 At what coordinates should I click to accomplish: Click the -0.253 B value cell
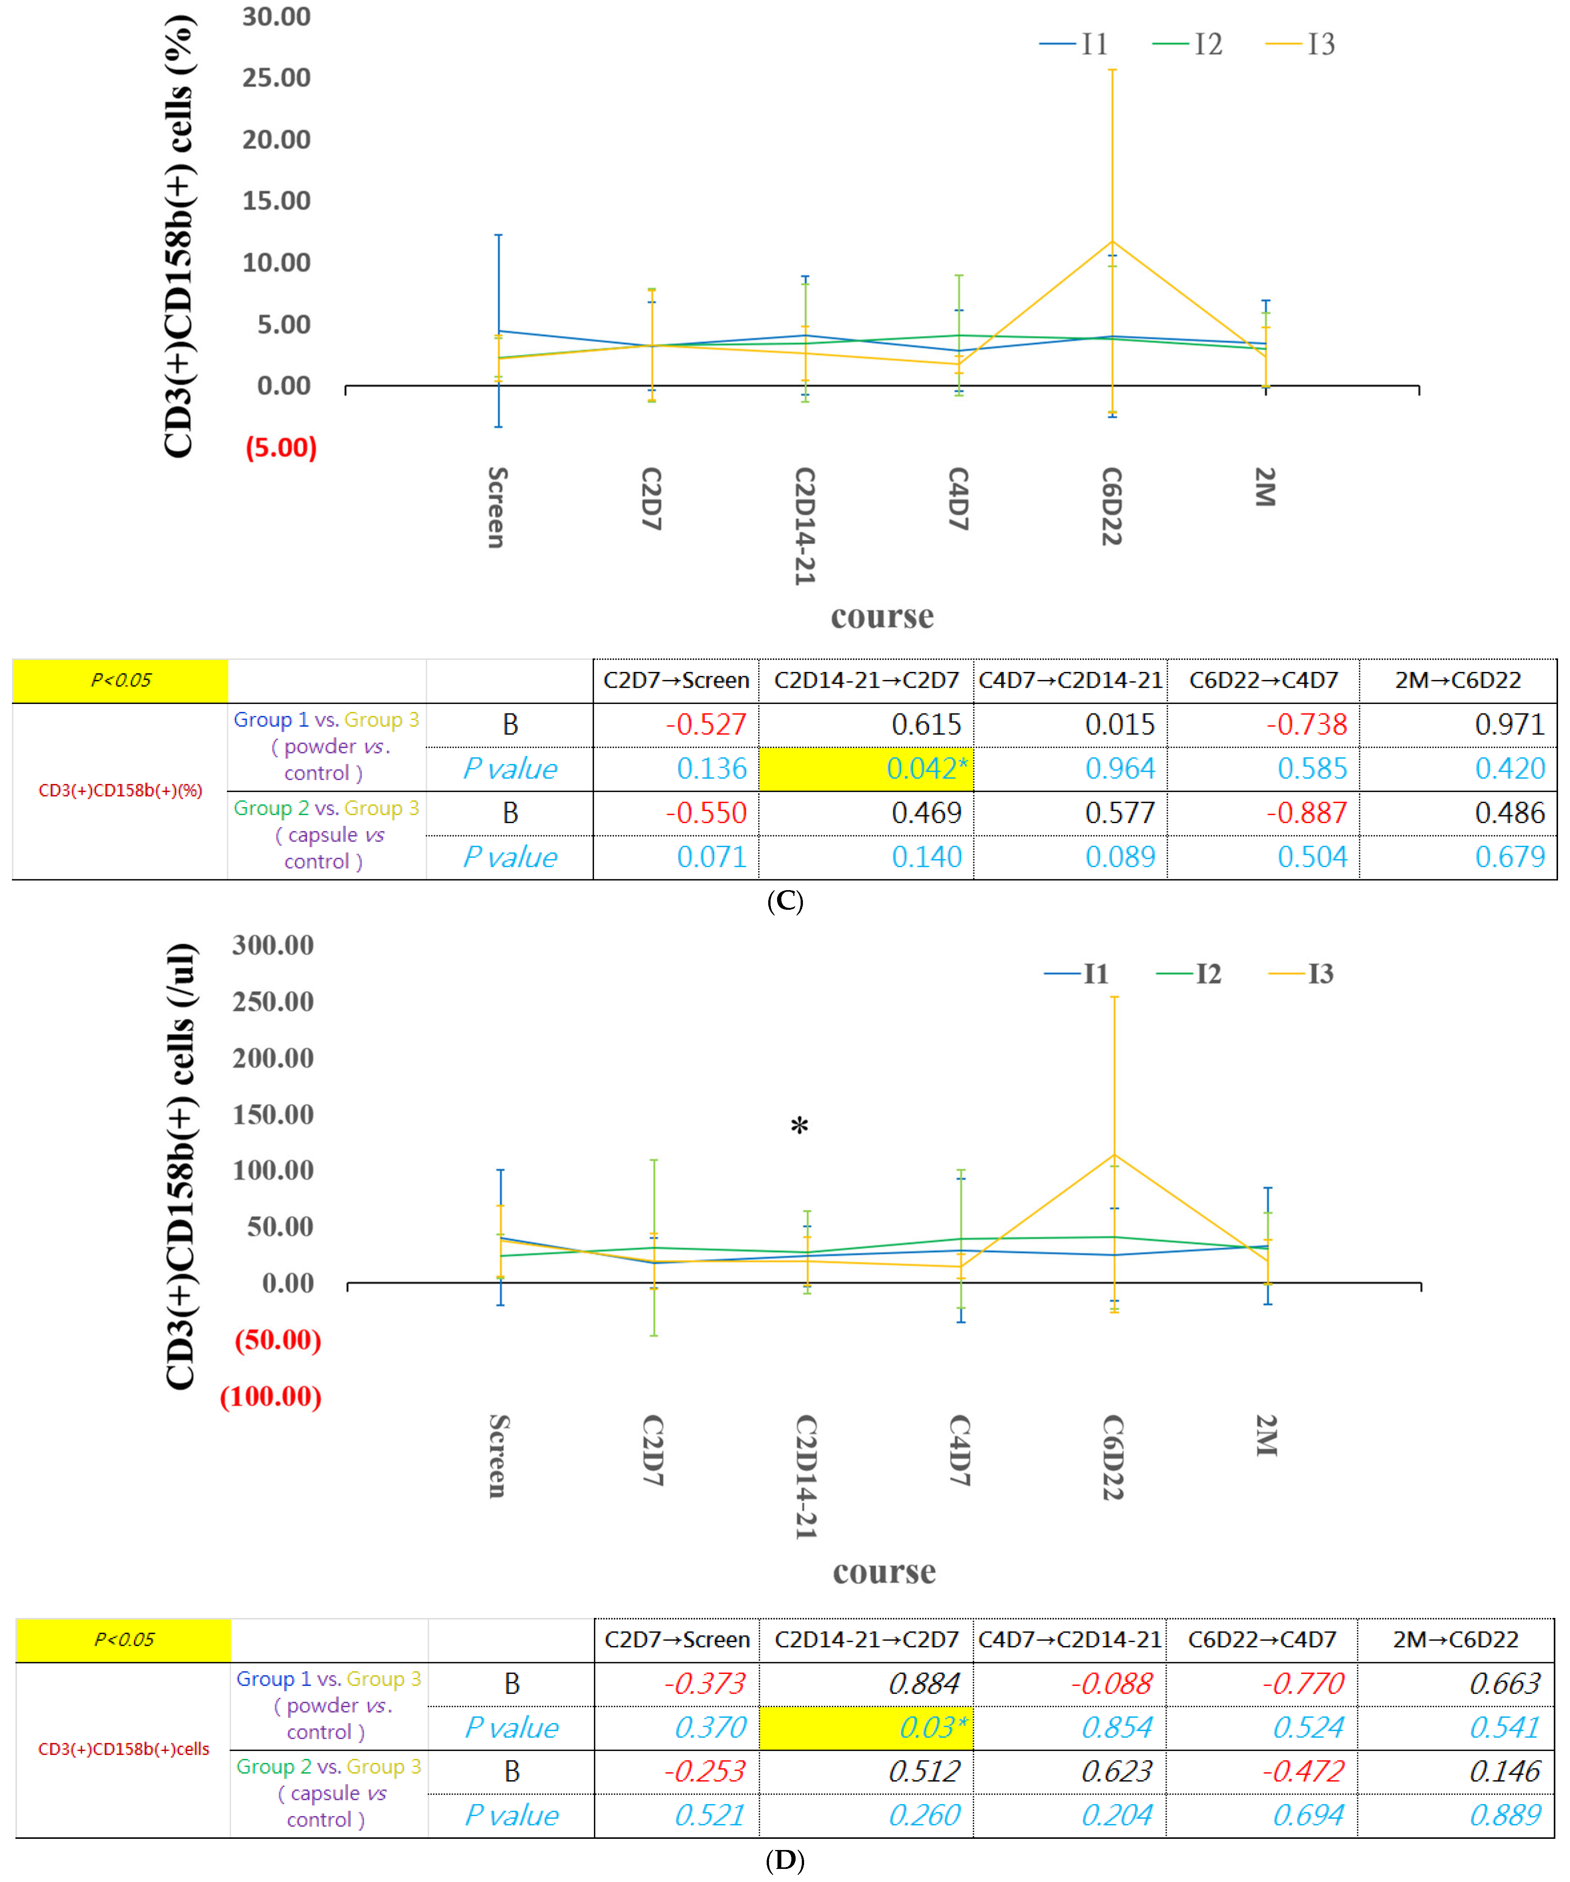[677, 1771]
